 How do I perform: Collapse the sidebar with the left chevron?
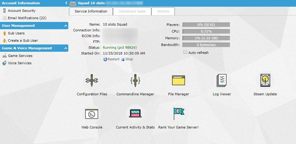coord(66,3)
